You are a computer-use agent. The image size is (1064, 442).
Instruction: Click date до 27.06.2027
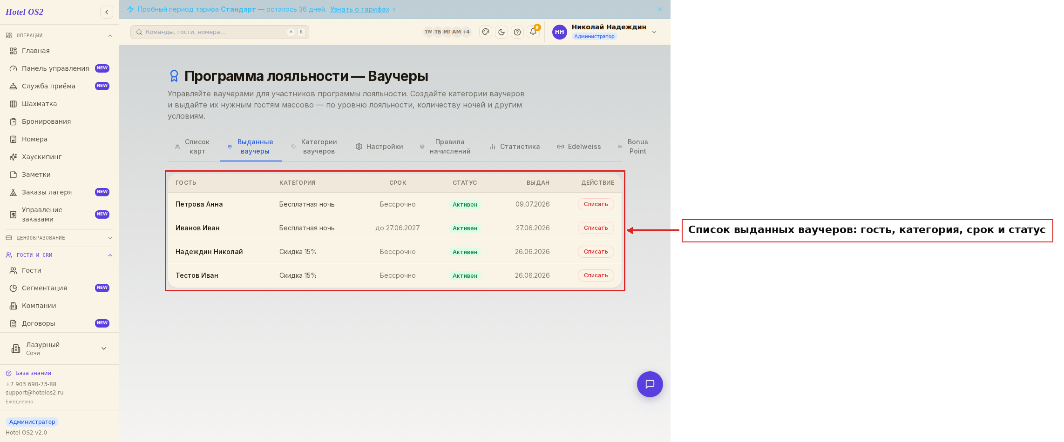coord(398,228)
